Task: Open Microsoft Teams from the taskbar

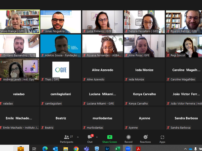Action: pos(87,149)
